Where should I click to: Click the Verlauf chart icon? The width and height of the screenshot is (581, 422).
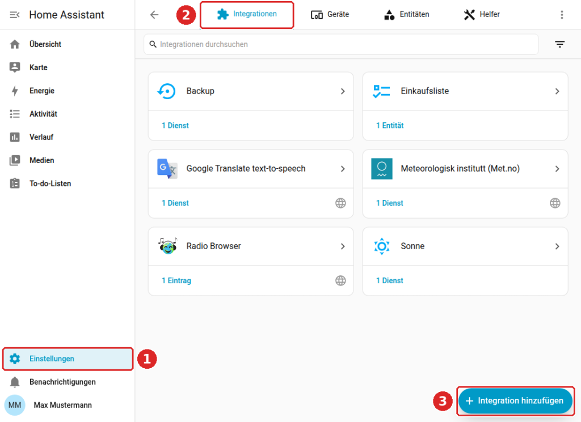(15, 137)
